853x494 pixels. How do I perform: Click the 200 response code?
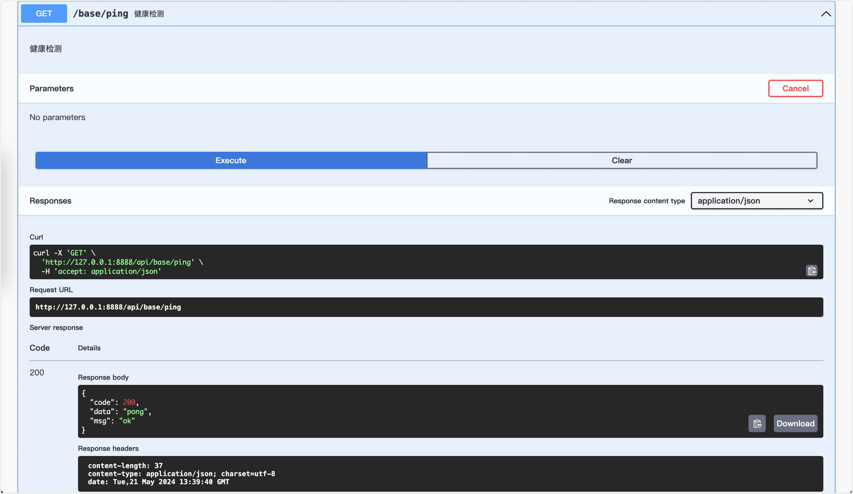tap(37, 373)
